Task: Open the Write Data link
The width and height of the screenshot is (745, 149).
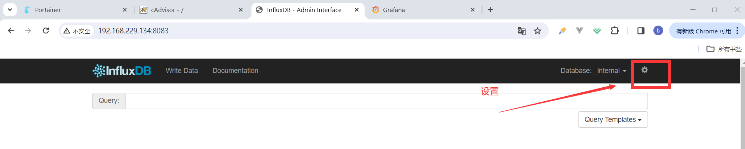Action: tap(182, 71)
